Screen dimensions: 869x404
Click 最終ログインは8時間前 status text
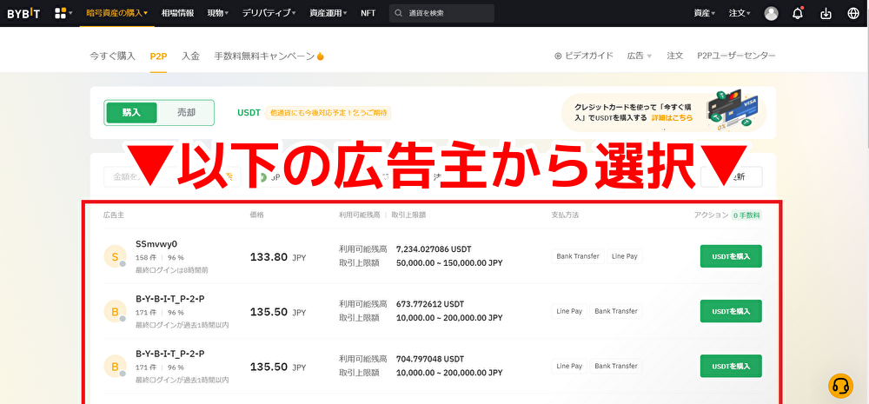point(172,270)
